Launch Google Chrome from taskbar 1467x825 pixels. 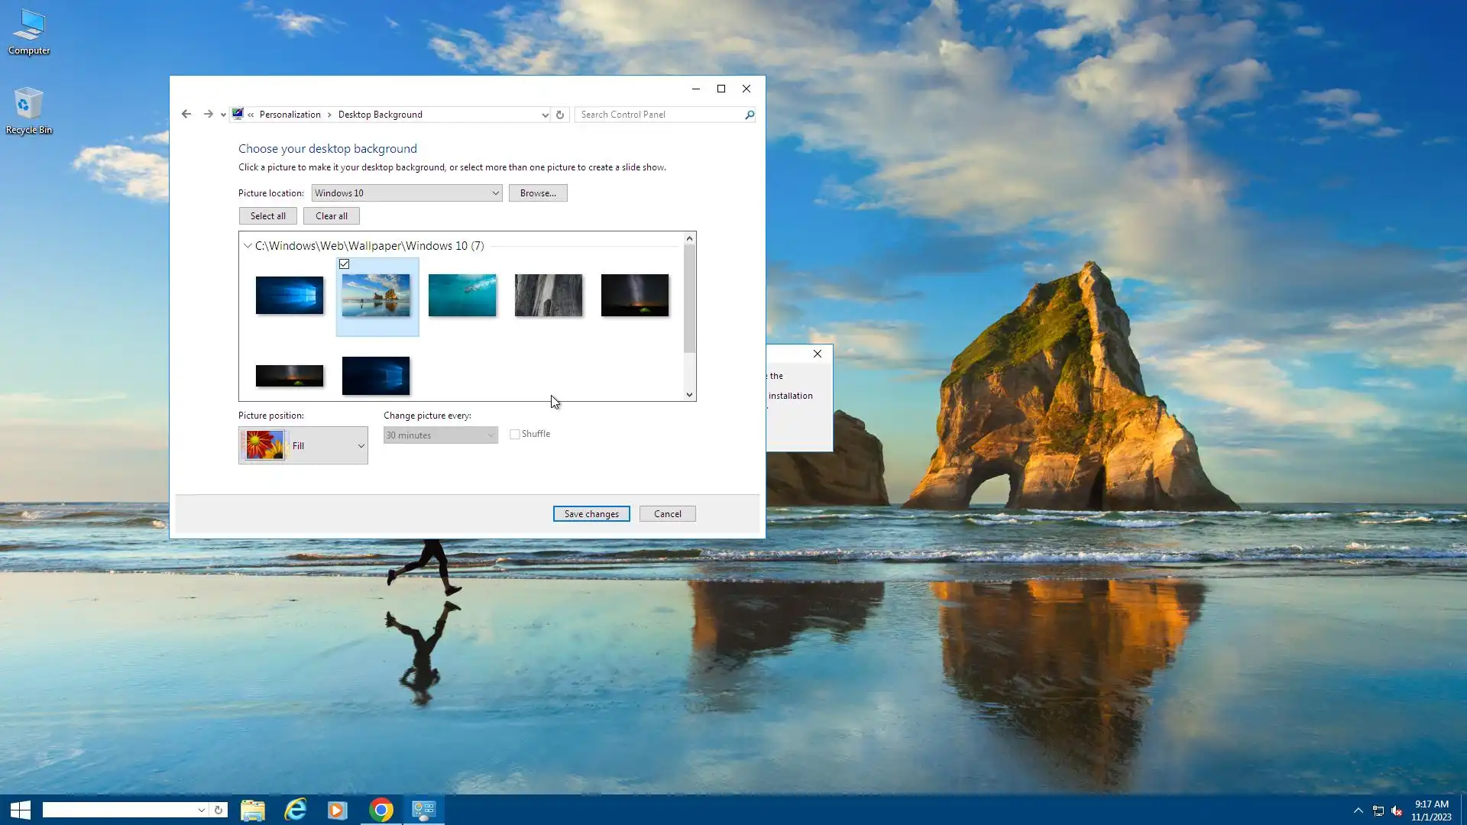pos(381,810)
